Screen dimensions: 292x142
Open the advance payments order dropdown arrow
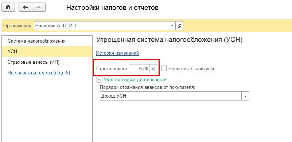pyautogui.click(x=245, y=96)
